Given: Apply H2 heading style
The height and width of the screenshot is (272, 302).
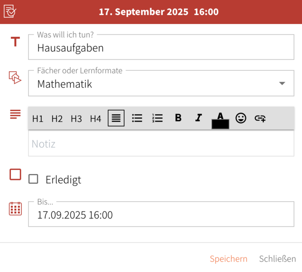Looking at the screenshot, I should pos(57,119).
